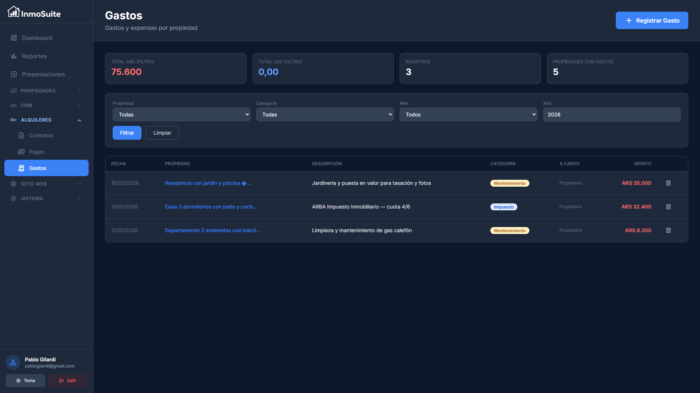Click the InmoSuite house logo

click(x=13, y=12)
